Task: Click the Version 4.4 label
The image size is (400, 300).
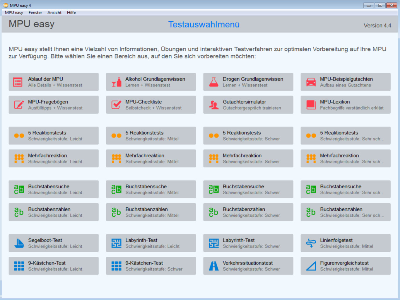Action: pyautogui.click(x=377, y=25)
